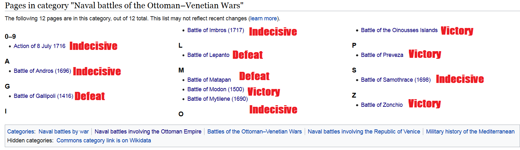
Task: Open the Action of 8 July 1716 page
Action: (x=39, y=46)
